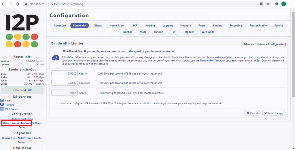Viewport: 295px width, 150px height.
Task: Switch to the Clients tab
Action: (98, 26)
